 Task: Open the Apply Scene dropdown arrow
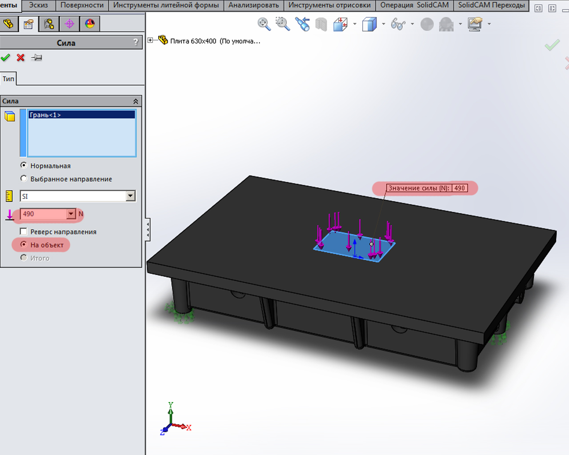[x=460, y=24]
